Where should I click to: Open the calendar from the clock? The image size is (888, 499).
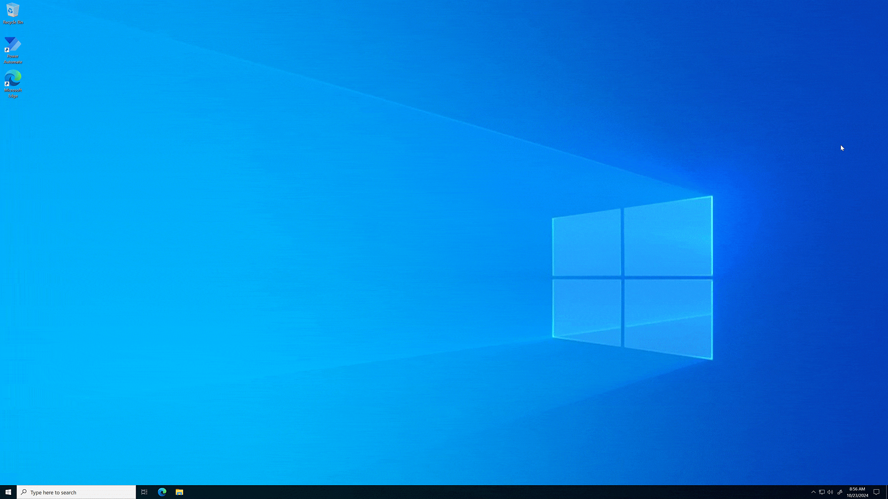856,492
